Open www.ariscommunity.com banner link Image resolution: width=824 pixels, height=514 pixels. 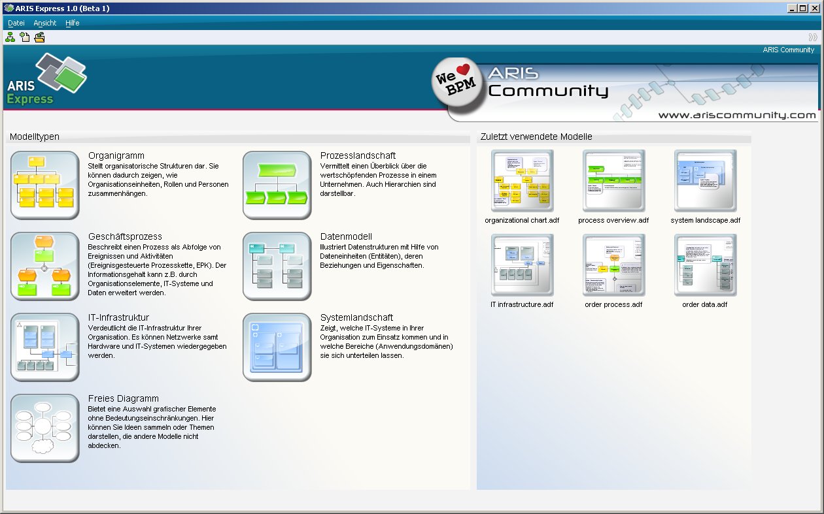(x=737, y=115)
